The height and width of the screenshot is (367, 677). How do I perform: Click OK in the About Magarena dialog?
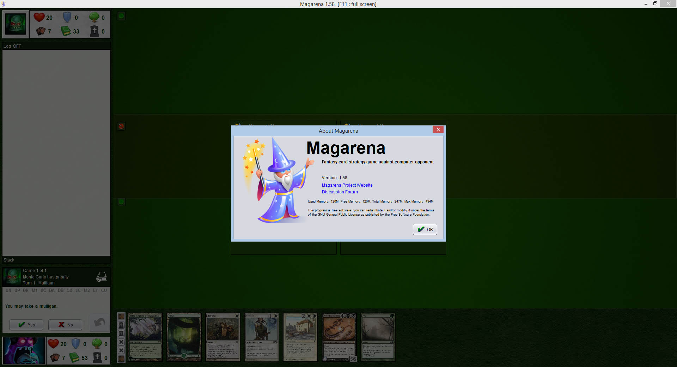pos(425,229)
